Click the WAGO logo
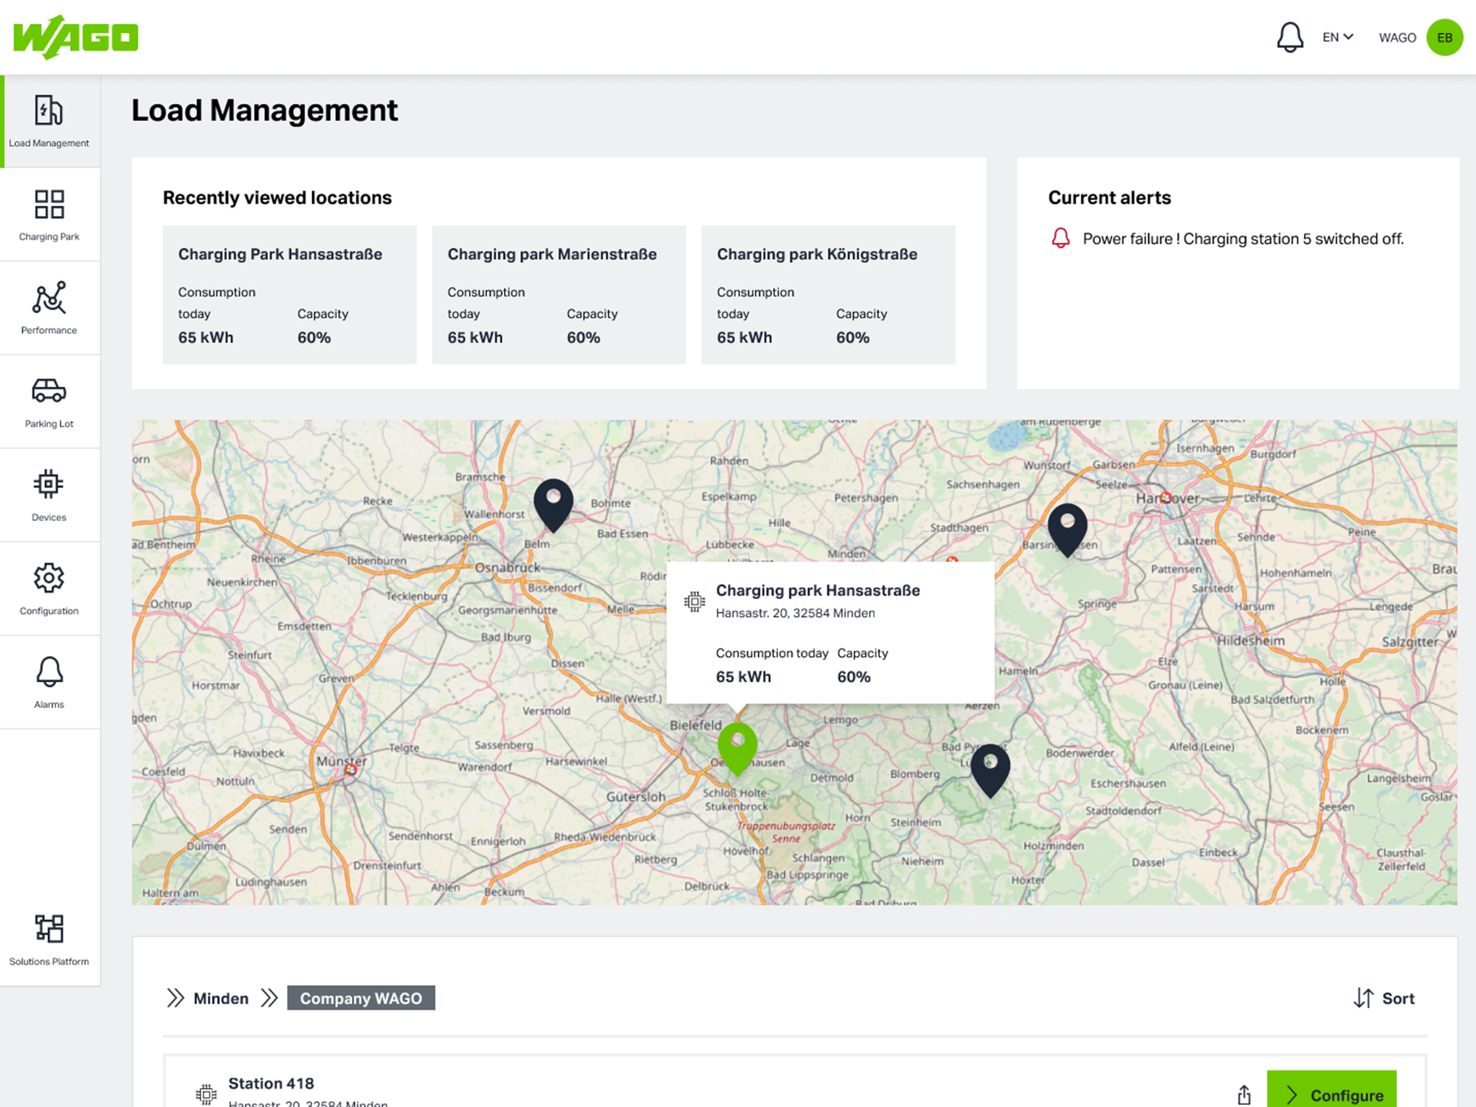This screenshot has width=1476, height=1107. (x=75, y=38)
